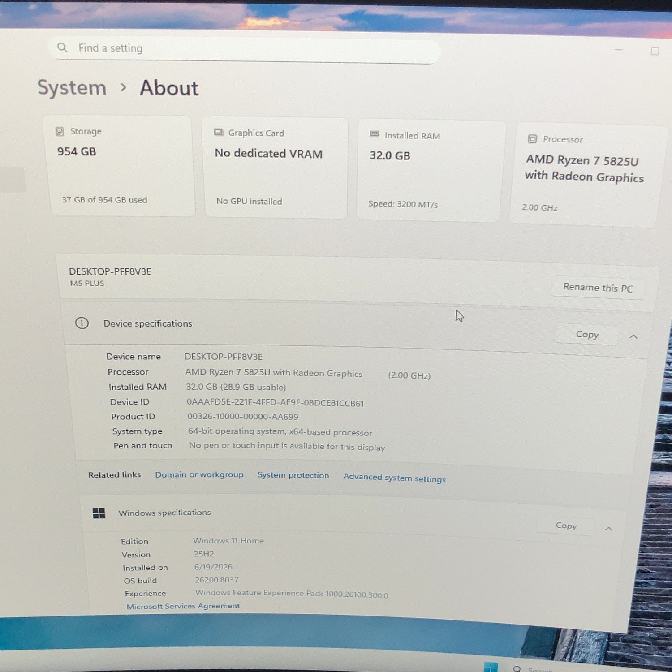Click the About breadcrumb title

tap(169, 88)
